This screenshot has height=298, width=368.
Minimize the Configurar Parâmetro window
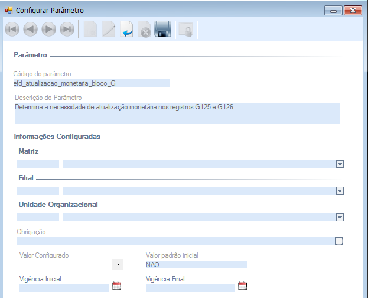point(333,11)
